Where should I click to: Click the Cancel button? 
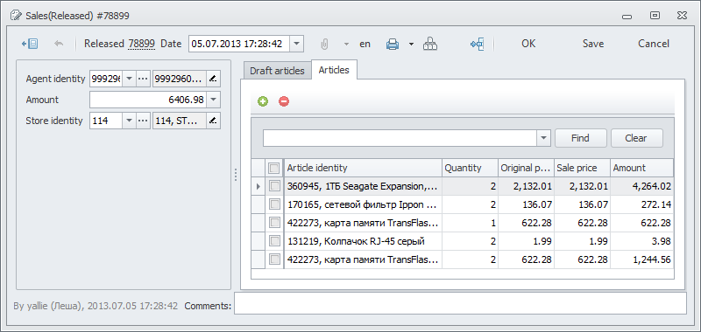click(x=654, y=44)
